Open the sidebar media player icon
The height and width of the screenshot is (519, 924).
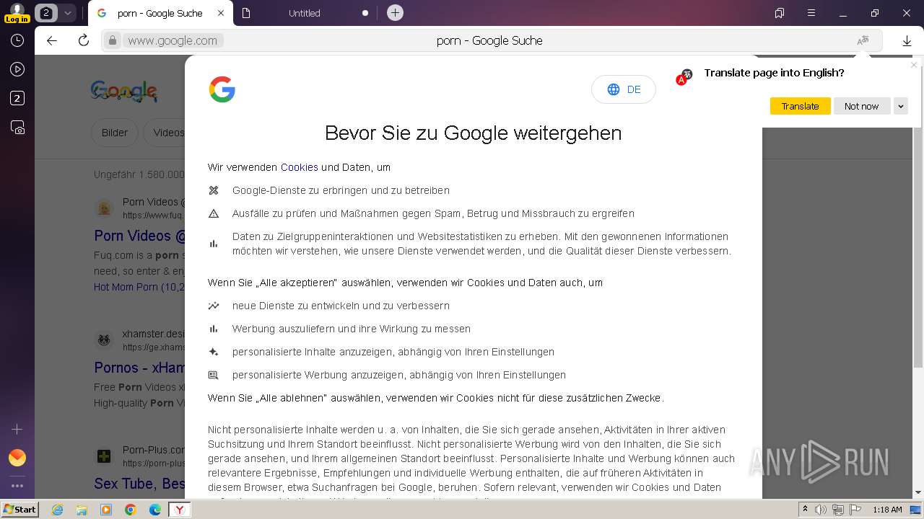(17, 70)
